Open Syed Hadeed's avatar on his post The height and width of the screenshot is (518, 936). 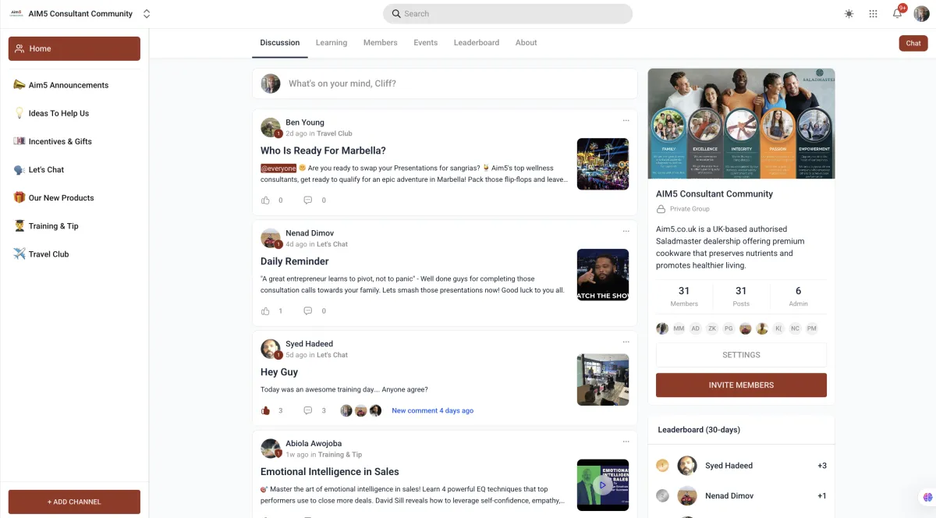[271, 349]
